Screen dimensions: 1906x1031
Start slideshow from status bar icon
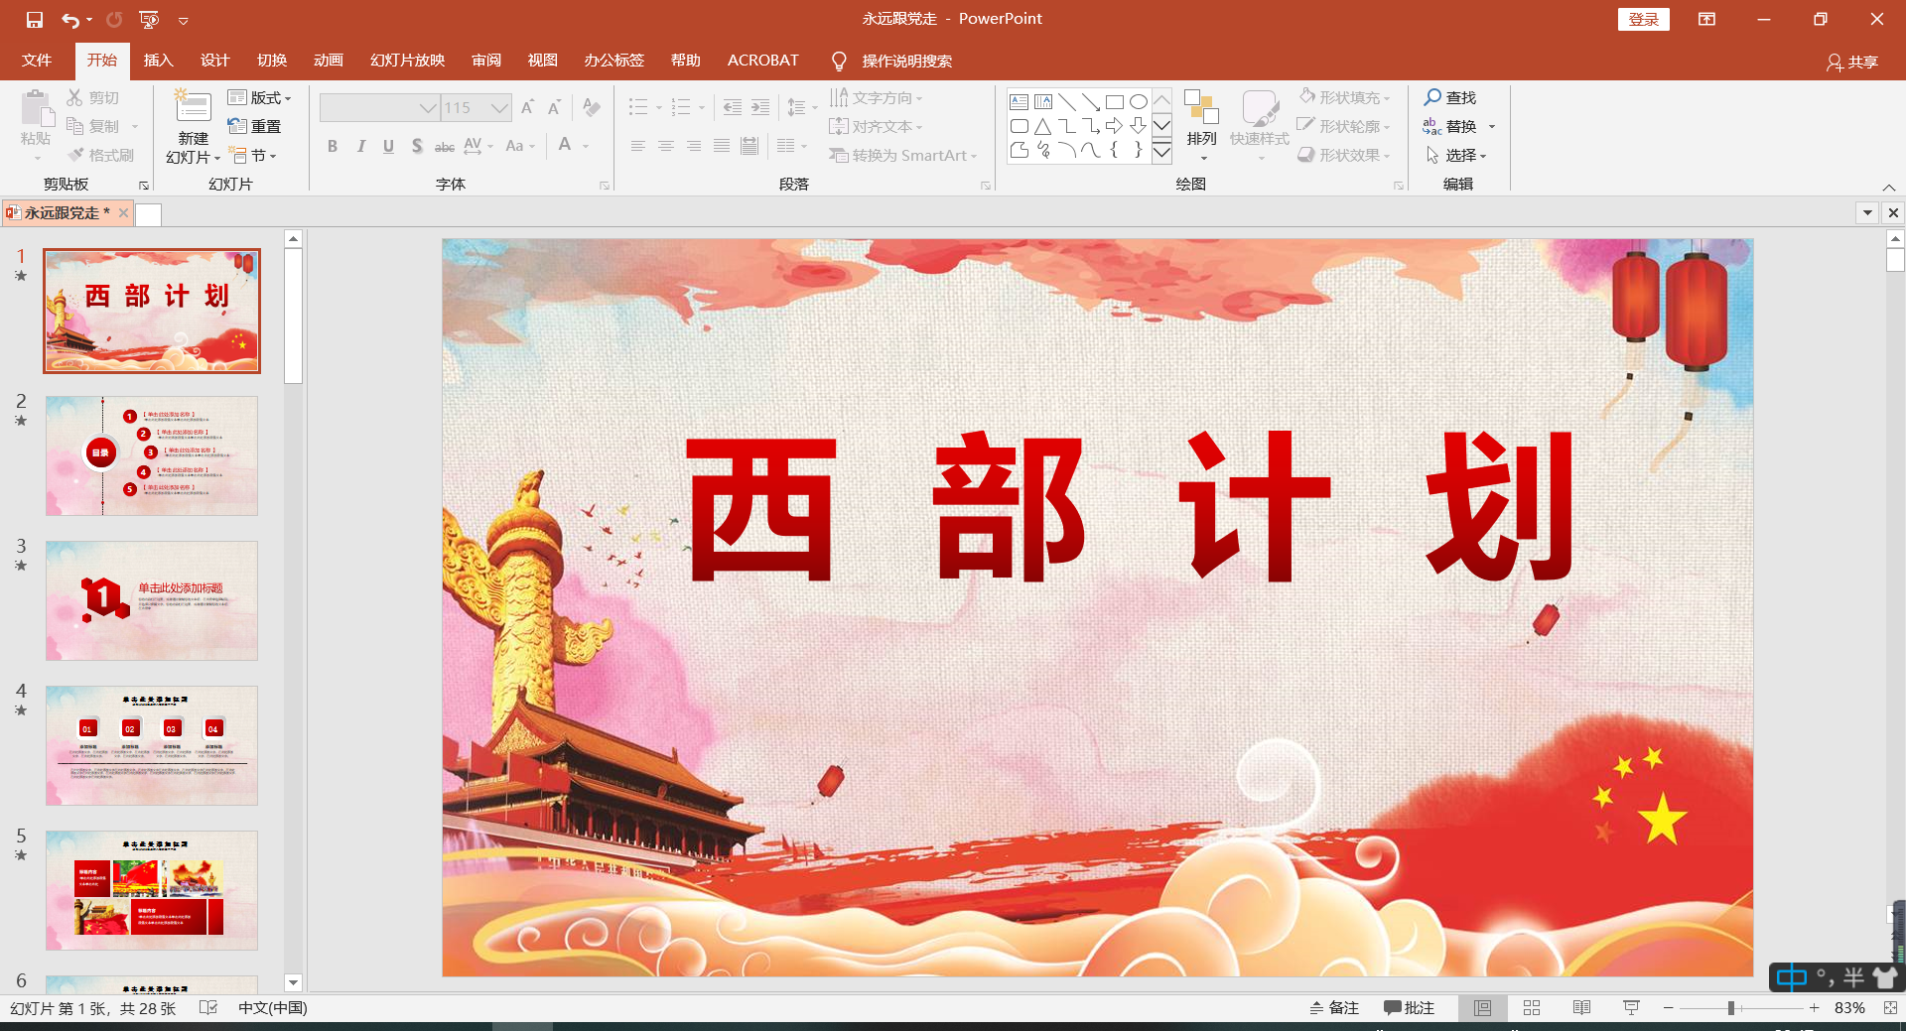(1631, 1008)
